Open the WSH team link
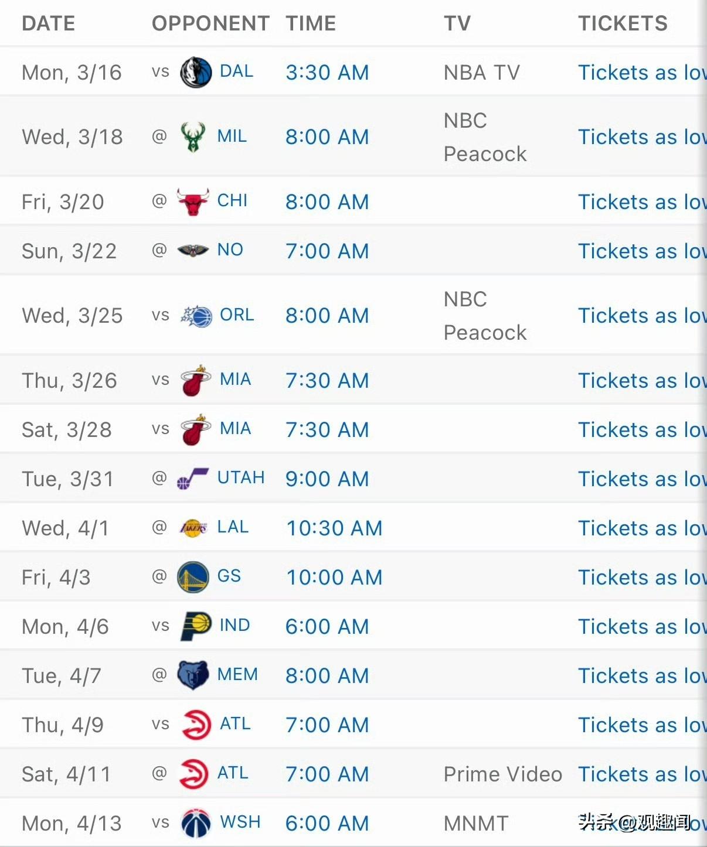 240,822
